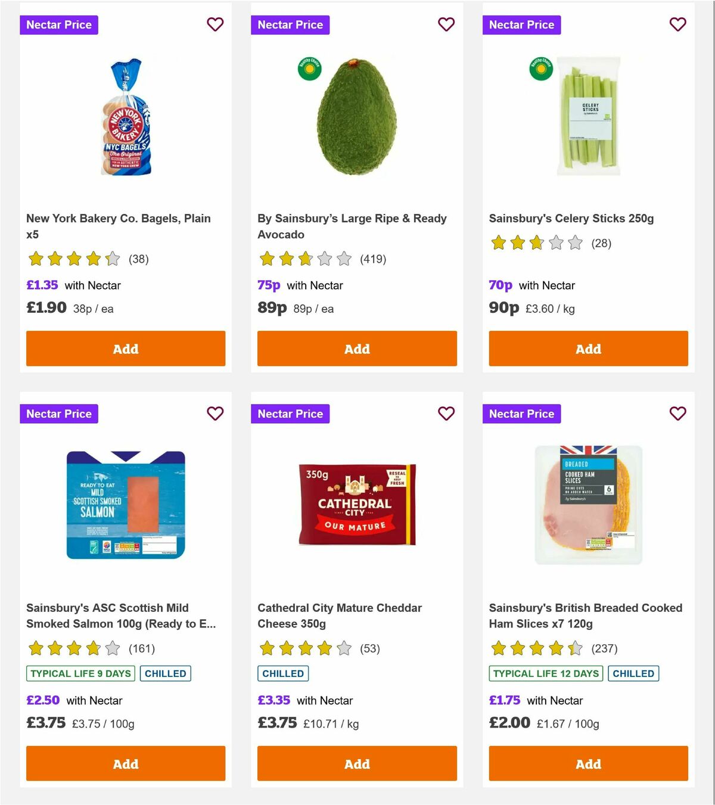Select the Nectar Price badge on the cheese card
Image resolution: width=715 pixels, height=805 pixels.
tap(290, 413)
